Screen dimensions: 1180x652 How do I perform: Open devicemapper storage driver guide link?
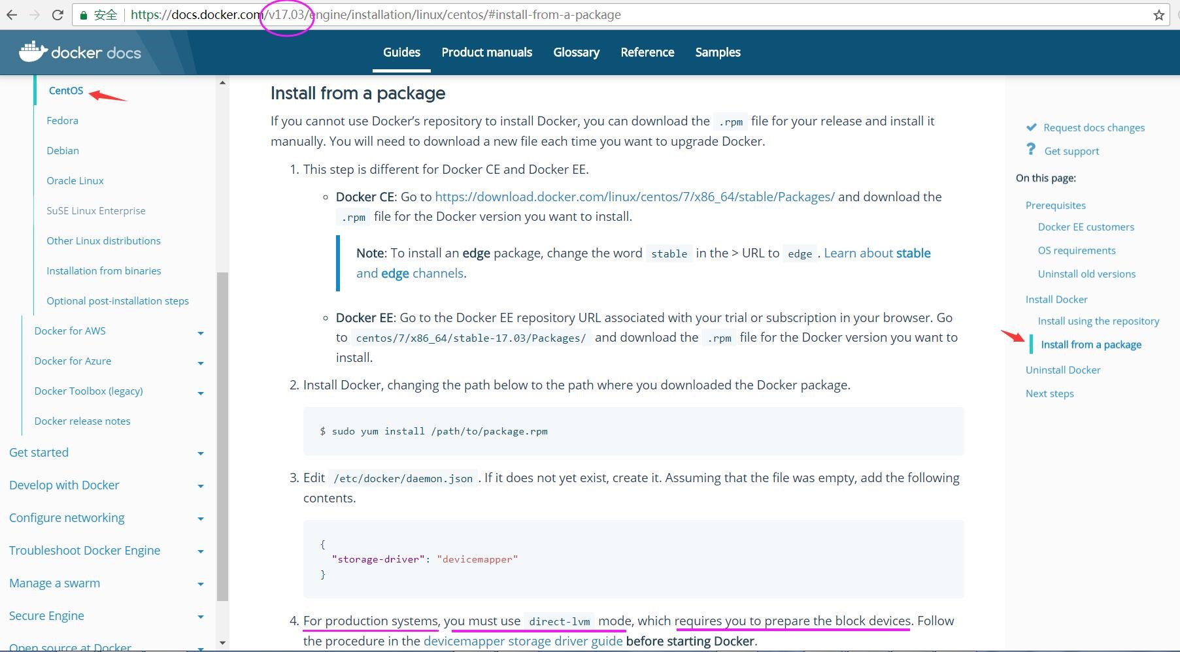[523, 642]
